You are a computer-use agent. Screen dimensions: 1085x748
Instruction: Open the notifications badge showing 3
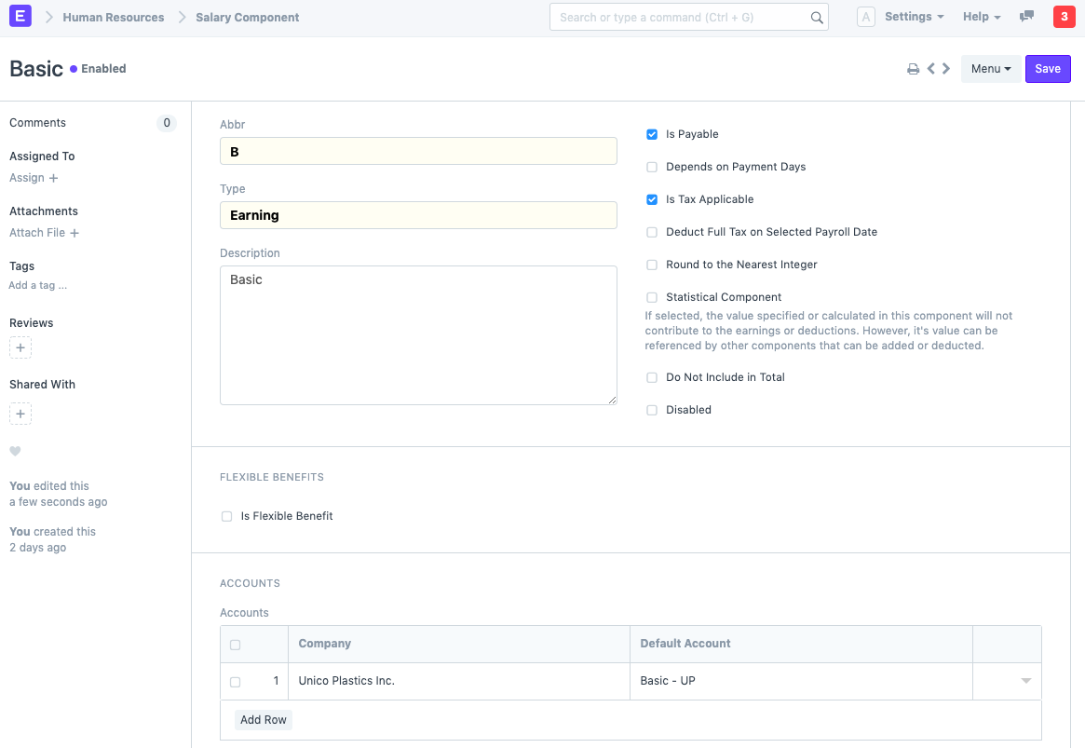coord(1064,17)
